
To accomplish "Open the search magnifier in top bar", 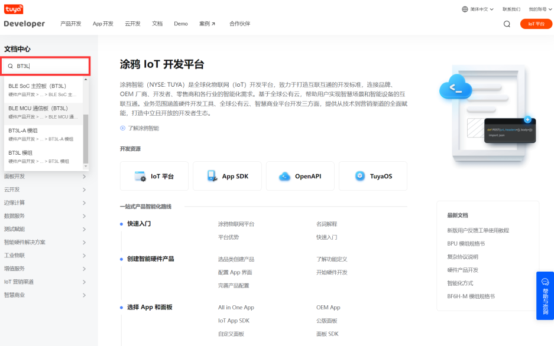I will [x=507, y=24].
